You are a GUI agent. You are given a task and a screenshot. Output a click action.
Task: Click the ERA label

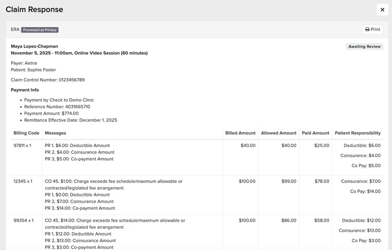click(x=15, y=30)
